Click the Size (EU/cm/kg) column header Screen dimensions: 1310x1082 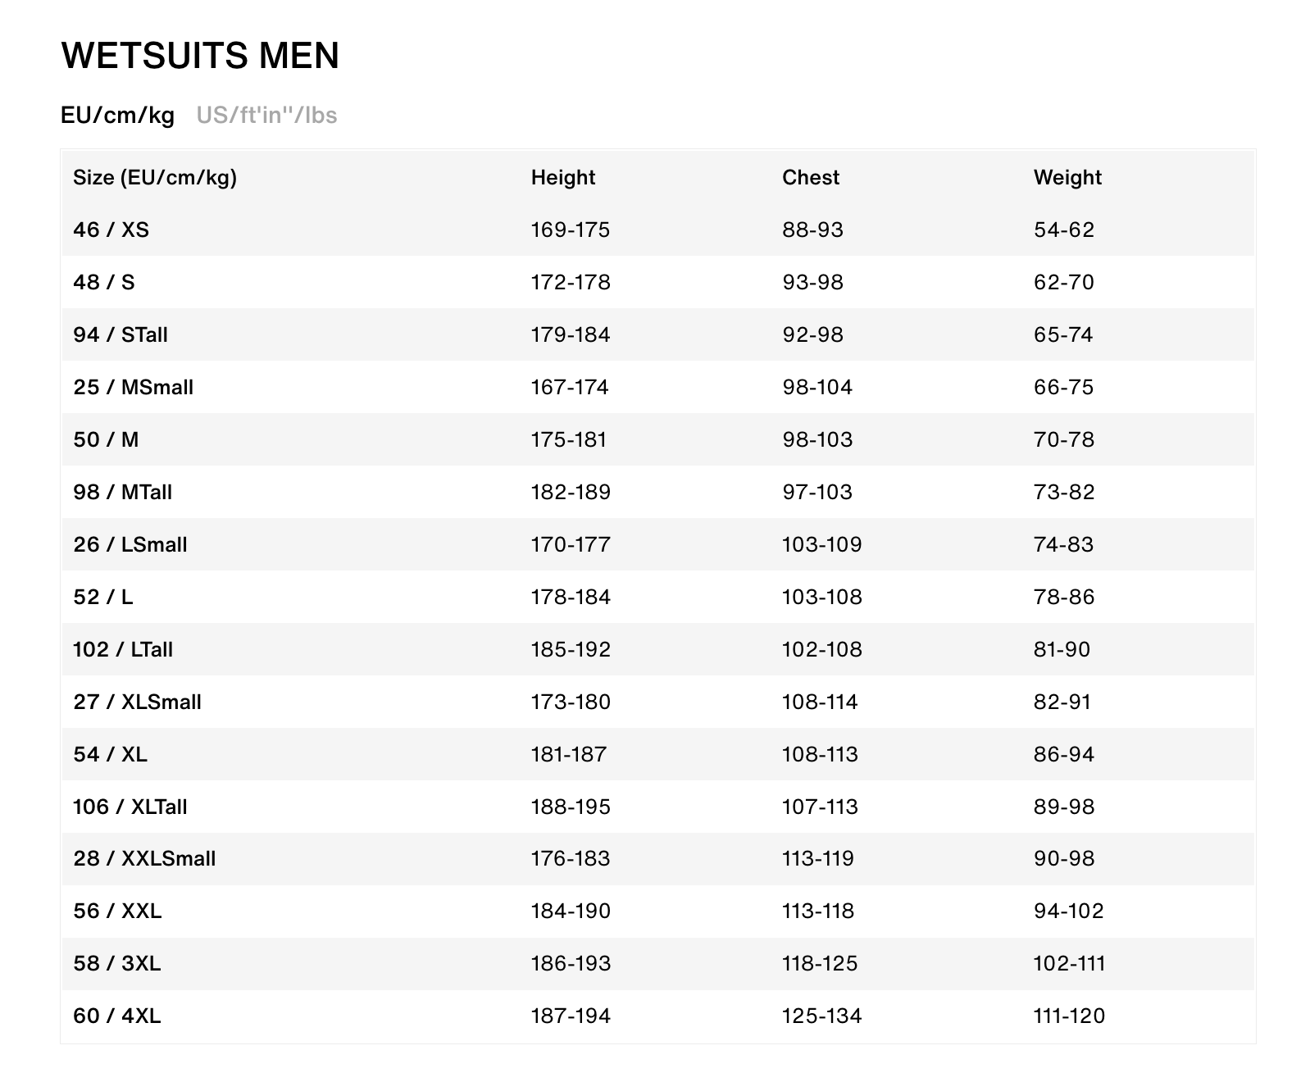pos(155,177)
